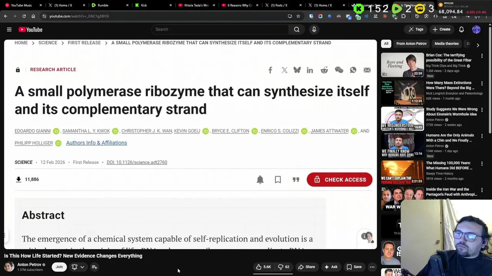The width and height of the screenshot is (492, 276).
Task: Open the account avatar menu
Action: 476,30
